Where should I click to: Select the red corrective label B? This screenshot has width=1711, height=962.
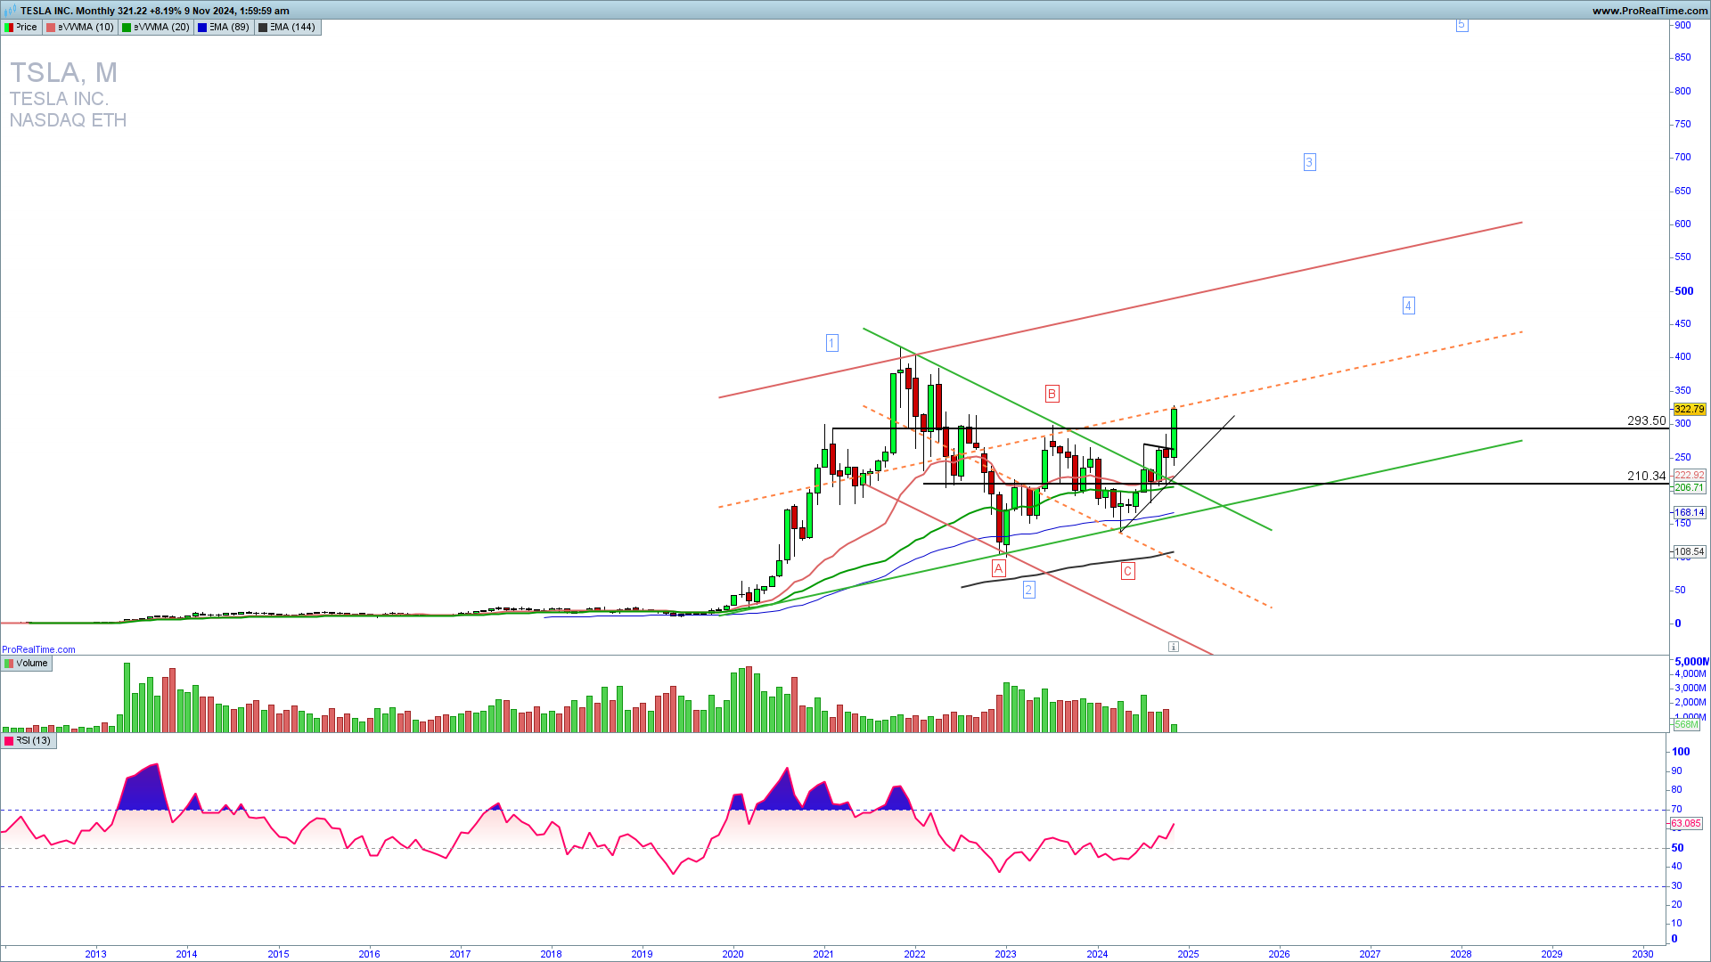coord(1052,394)
